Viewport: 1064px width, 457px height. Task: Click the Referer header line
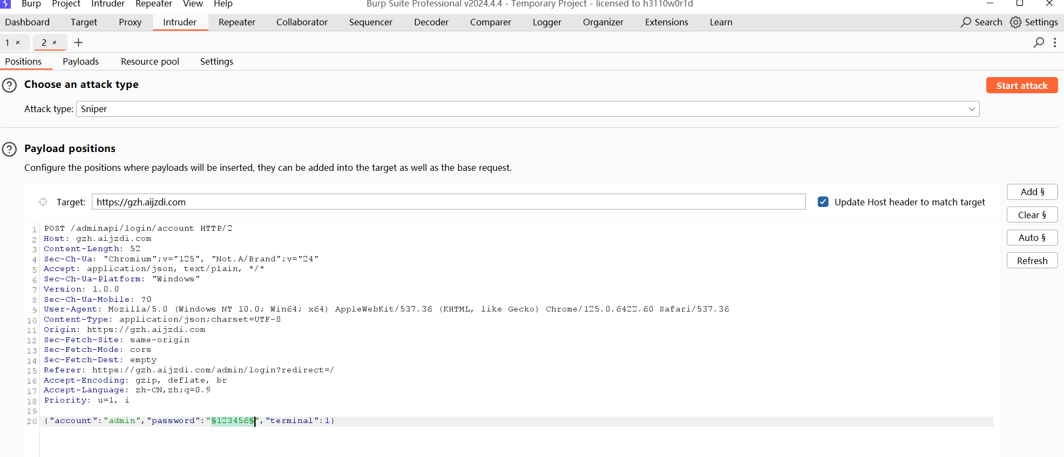point(189,370)
